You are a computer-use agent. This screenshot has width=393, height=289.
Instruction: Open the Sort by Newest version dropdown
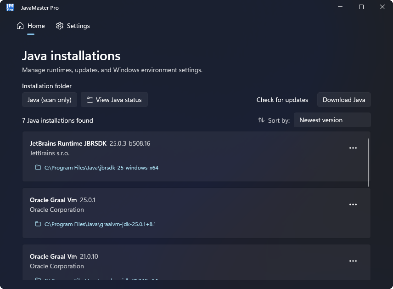tap(332, 120)
